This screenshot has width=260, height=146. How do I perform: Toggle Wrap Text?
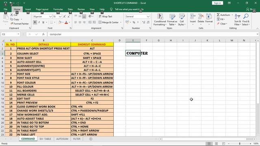coord(106,16)
